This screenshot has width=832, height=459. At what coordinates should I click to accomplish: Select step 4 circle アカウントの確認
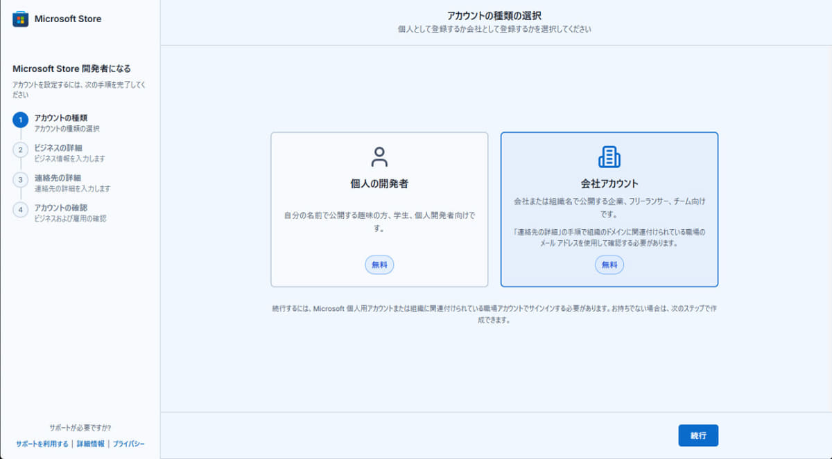(21, 209)
